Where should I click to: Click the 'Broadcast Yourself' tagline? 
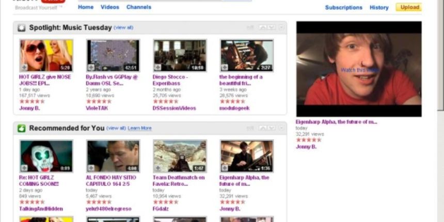pyautogui.click(x=39, y=8)
